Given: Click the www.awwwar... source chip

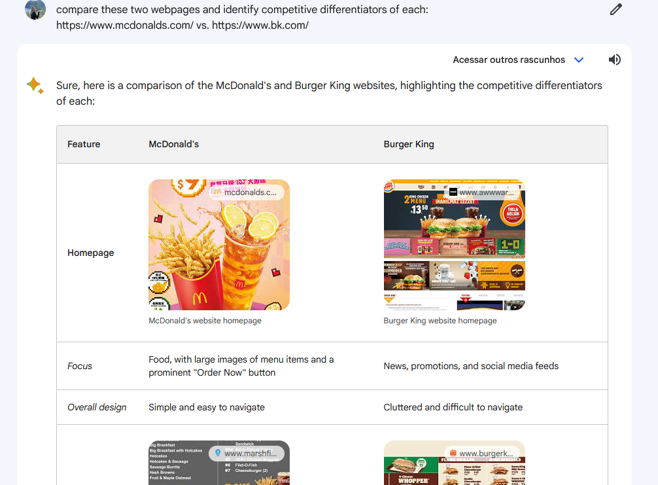Looking at the screenshot, I should click(x=482, y=192).
